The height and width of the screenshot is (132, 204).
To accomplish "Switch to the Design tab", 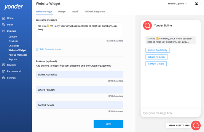I will [x=62, y=12].
